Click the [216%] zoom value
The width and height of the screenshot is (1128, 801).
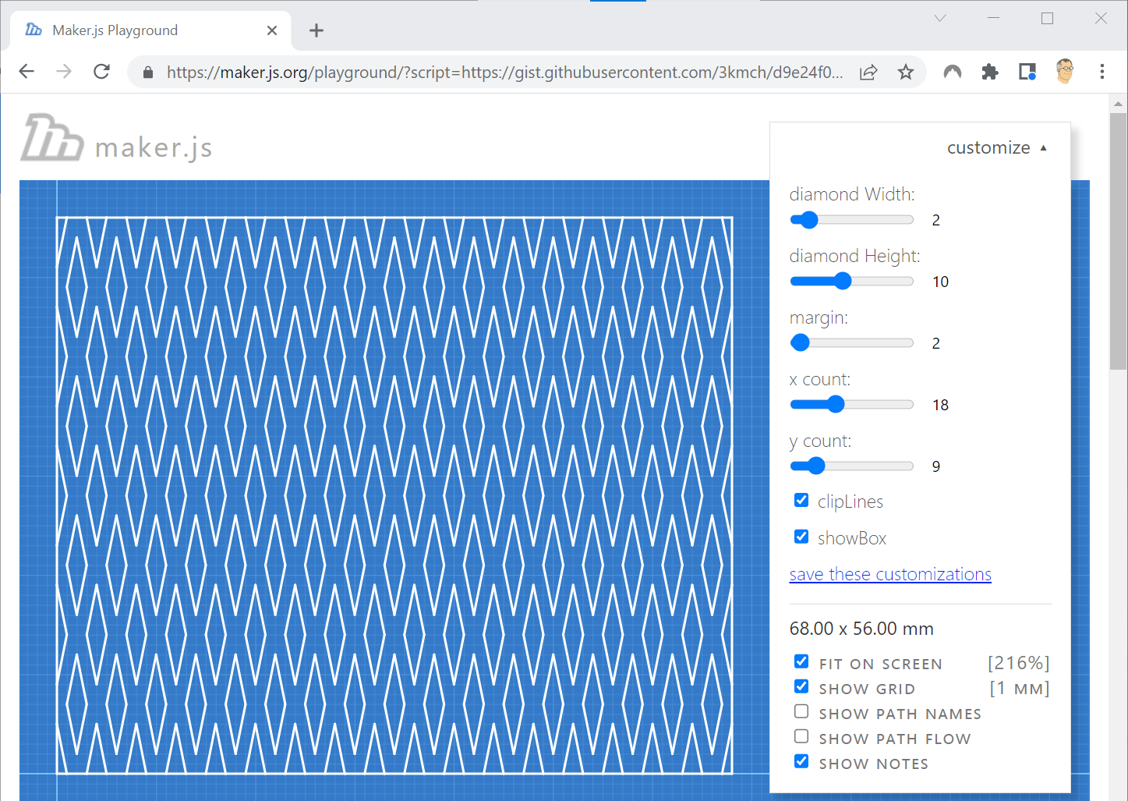[1018, 663]
